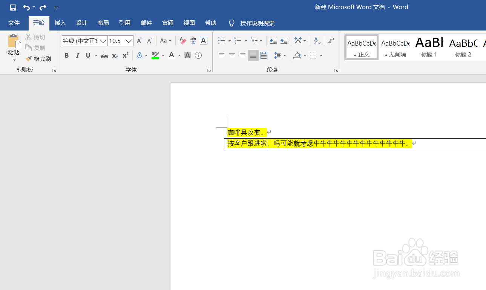Viewport: 486px width, 290px height.
Task: Click the borders icon
Action: pos(313,56)
